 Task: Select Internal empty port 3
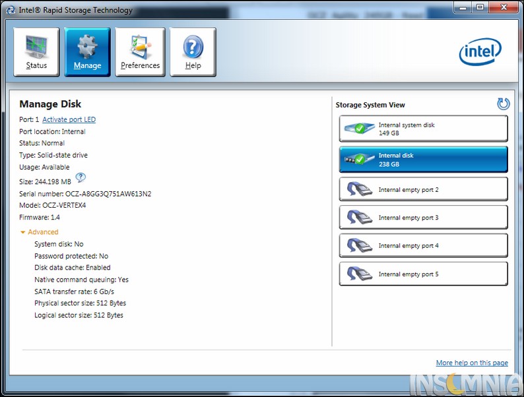pyautogui.click(x=424, y=217)
